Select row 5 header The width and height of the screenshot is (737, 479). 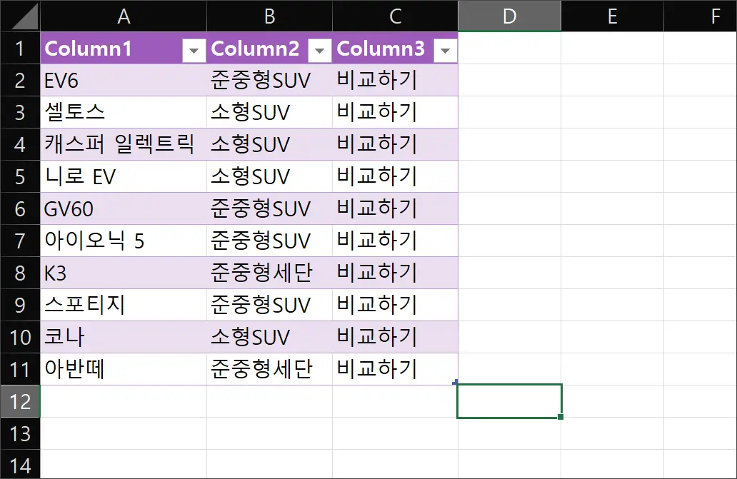[20, 176]
